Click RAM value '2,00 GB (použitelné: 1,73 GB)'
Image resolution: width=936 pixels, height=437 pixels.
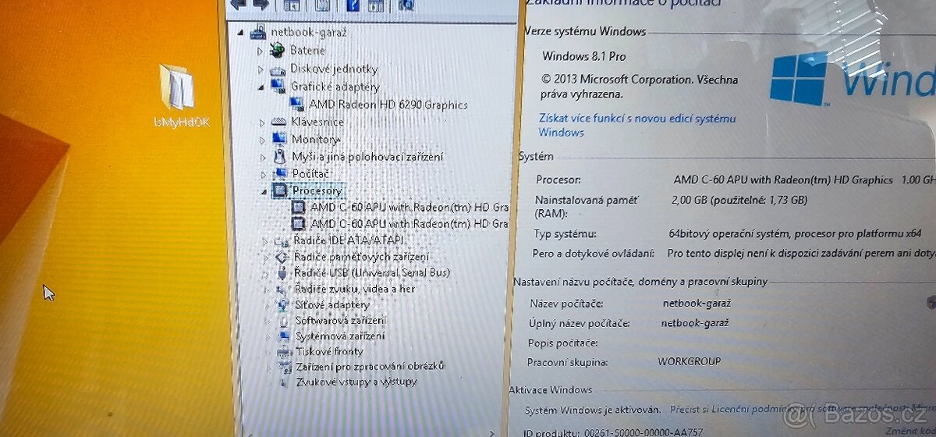point(739,200)
